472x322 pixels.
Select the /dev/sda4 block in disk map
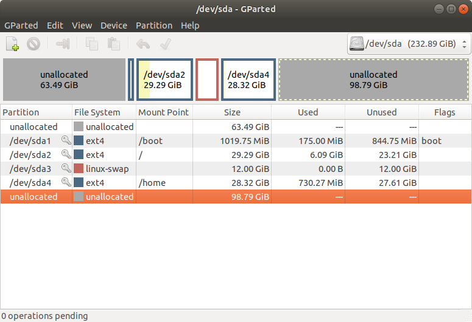(248, 80)
